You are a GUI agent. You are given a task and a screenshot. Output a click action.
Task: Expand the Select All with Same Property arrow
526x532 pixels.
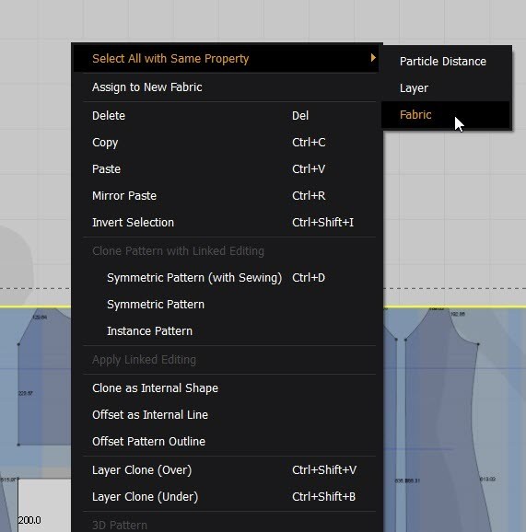click(373, 58)
